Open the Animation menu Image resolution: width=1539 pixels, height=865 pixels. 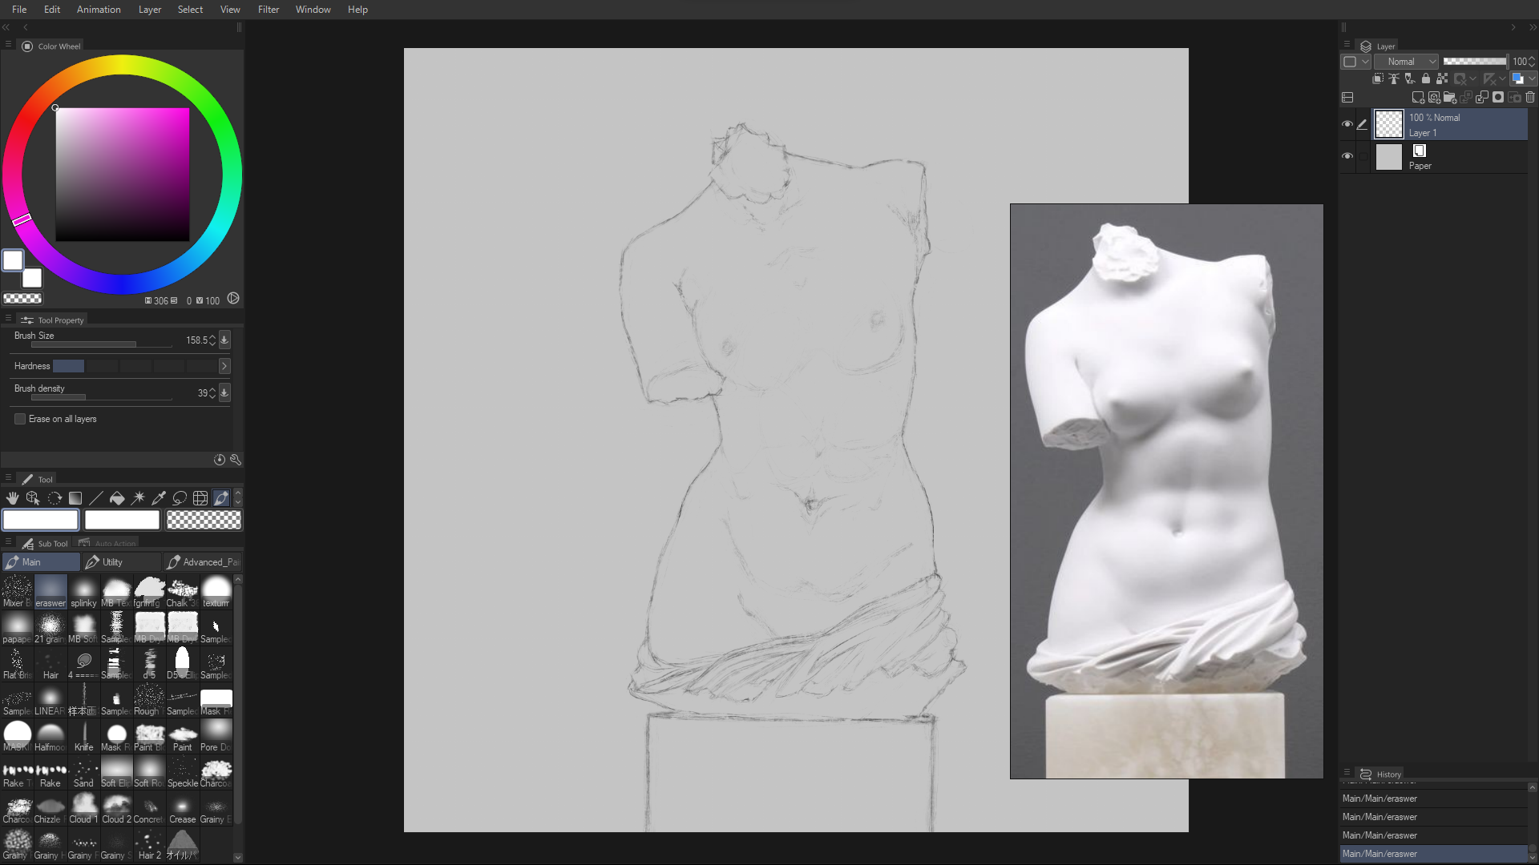(99, 10)
